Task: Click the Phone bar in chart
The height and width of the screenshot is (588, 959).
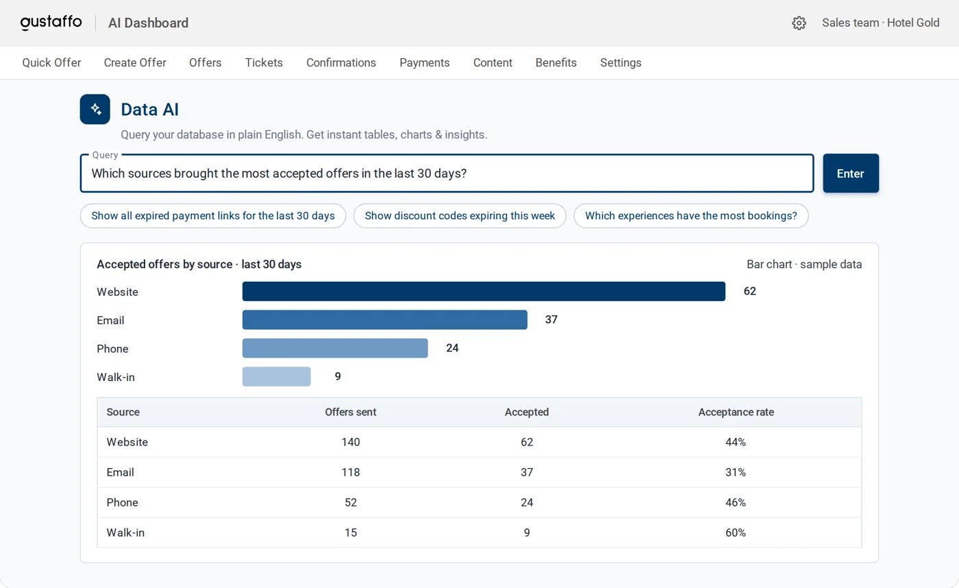Action: [335, 348]
